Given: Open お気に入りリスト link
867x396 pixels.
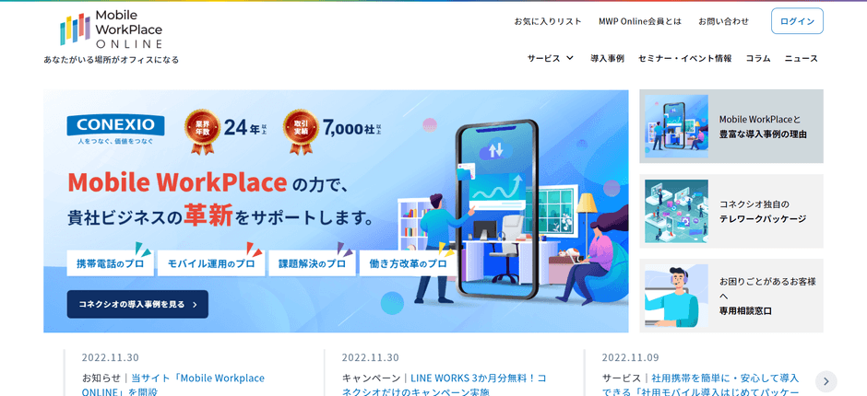Looking at the screenshot, I should pyautogui.click(x=548, y=21).
